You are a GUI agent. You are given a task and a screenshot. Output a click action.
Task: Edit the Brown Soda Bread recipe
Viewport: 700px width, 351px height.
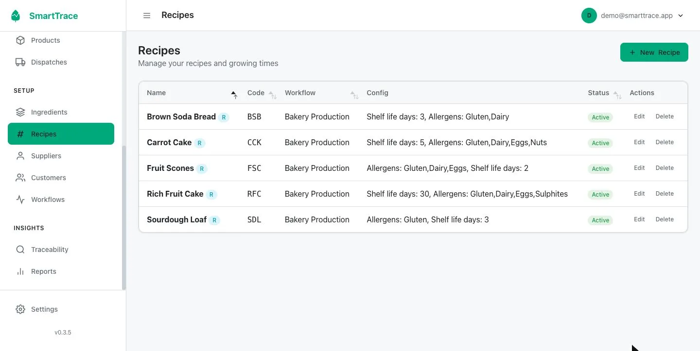point(639,117)
